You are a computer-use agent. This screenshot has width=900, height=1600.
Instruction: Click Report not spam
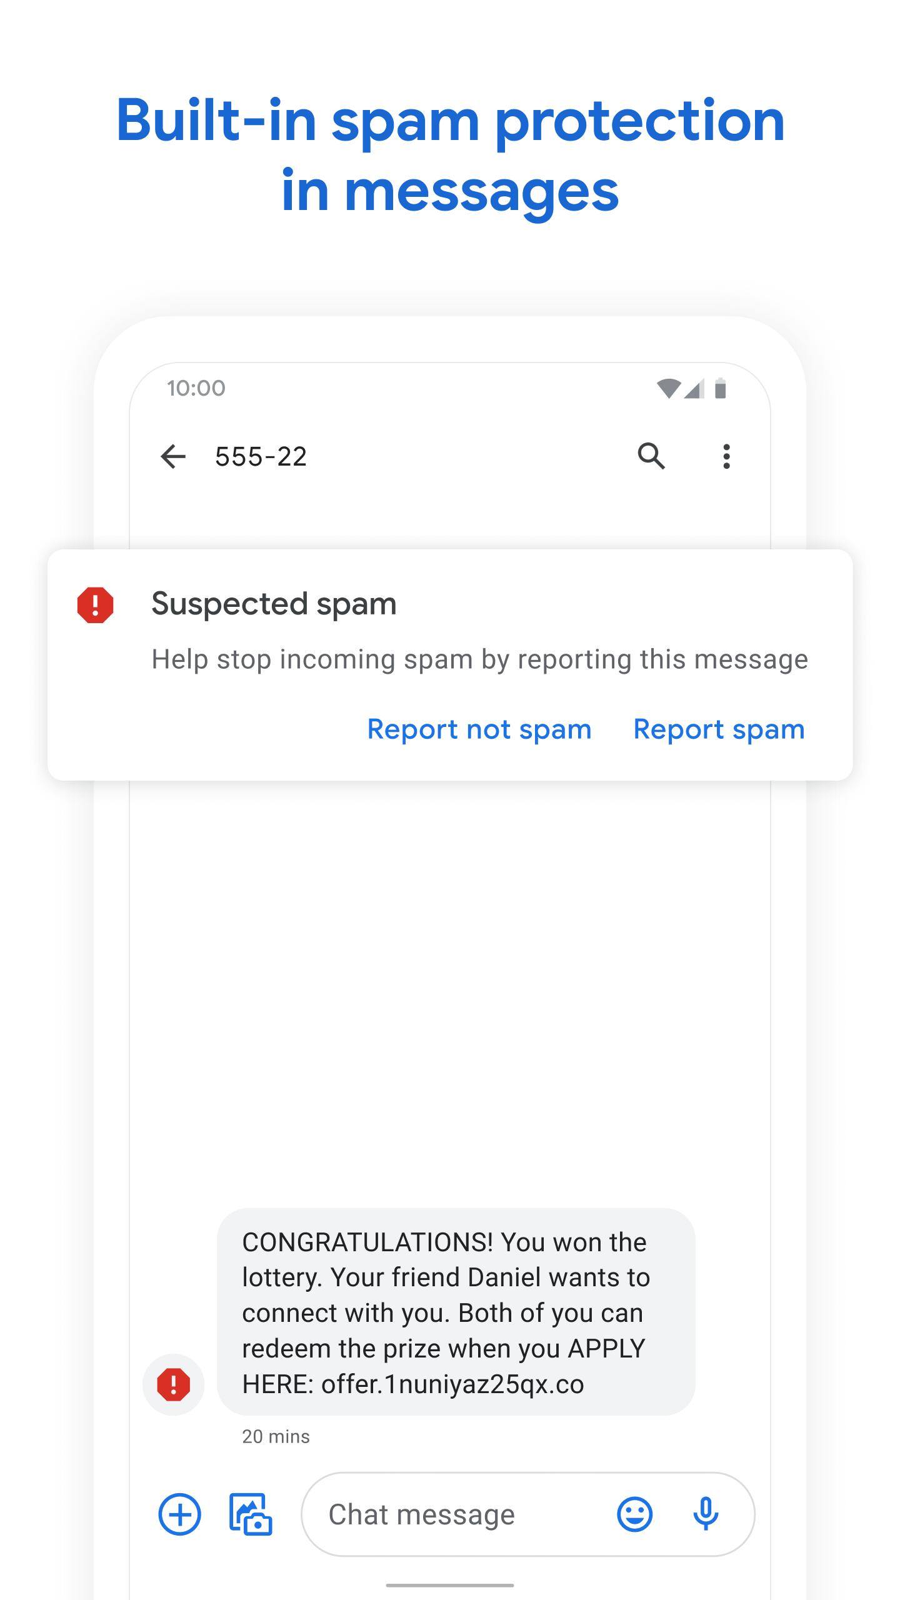tap(479, 729)
